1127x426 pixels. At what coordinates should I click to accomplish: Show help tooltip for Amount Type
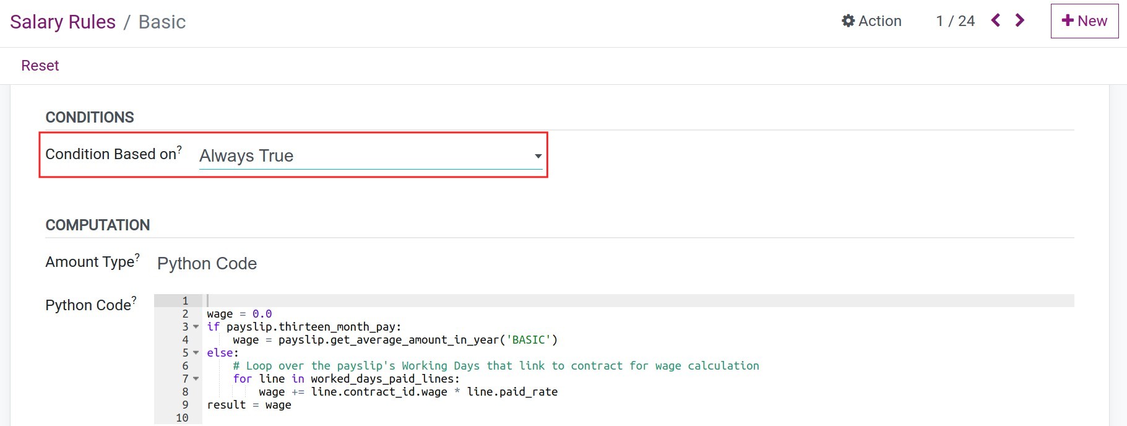click(x=137, y=256)
